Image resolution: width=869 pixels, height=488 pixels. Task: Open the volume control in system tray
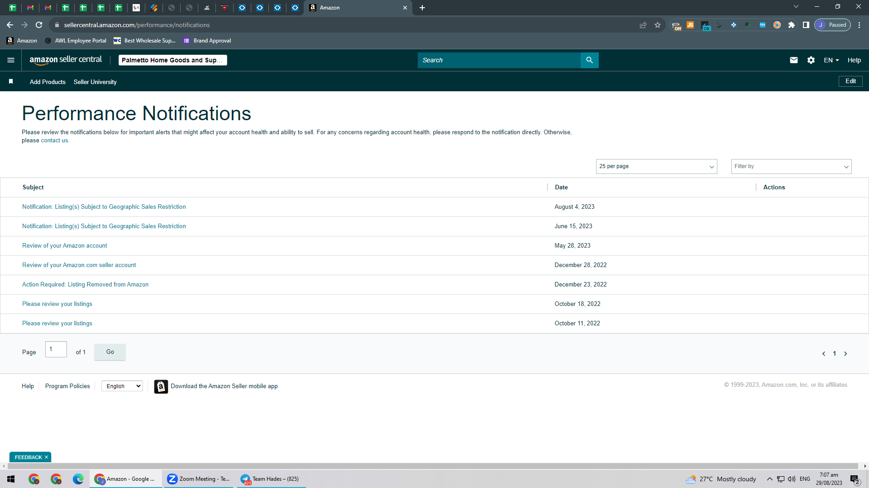click(792, 479)
